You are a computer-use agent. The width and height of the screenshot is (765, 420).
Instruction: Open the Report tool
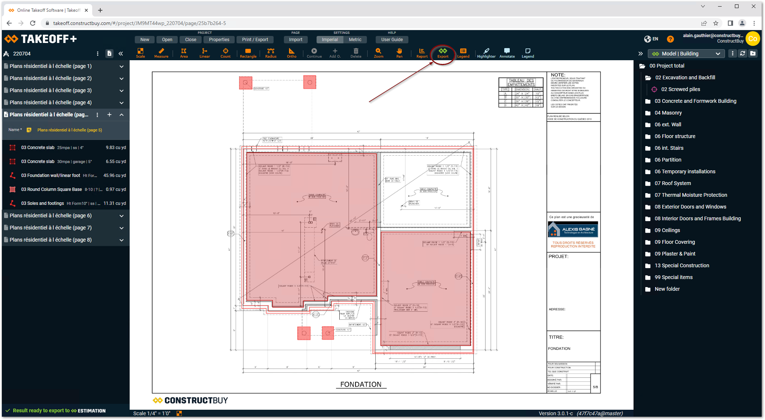pos(422,53)
